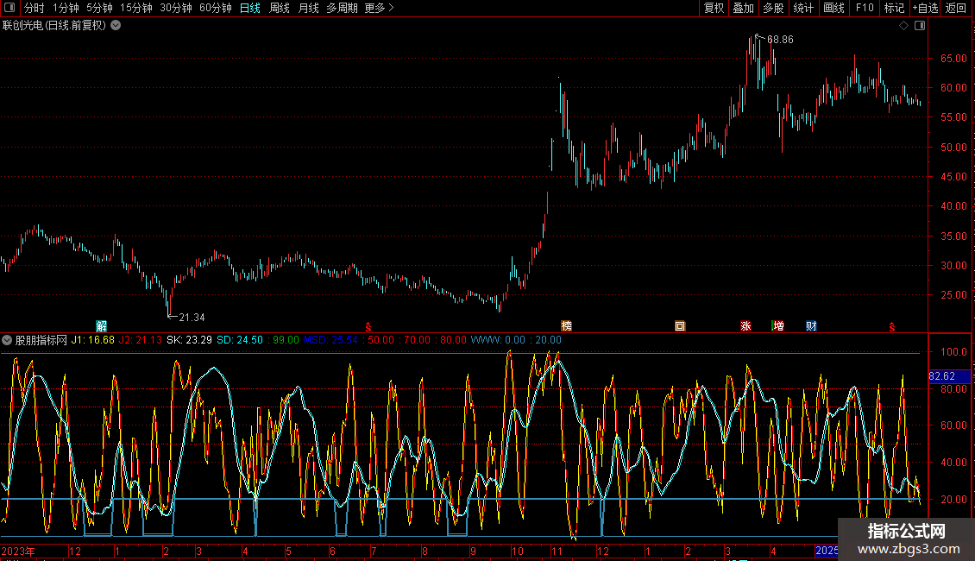The image size is (975, 561).
Task: Click the 40.00 price axis label
Action: 953,206
